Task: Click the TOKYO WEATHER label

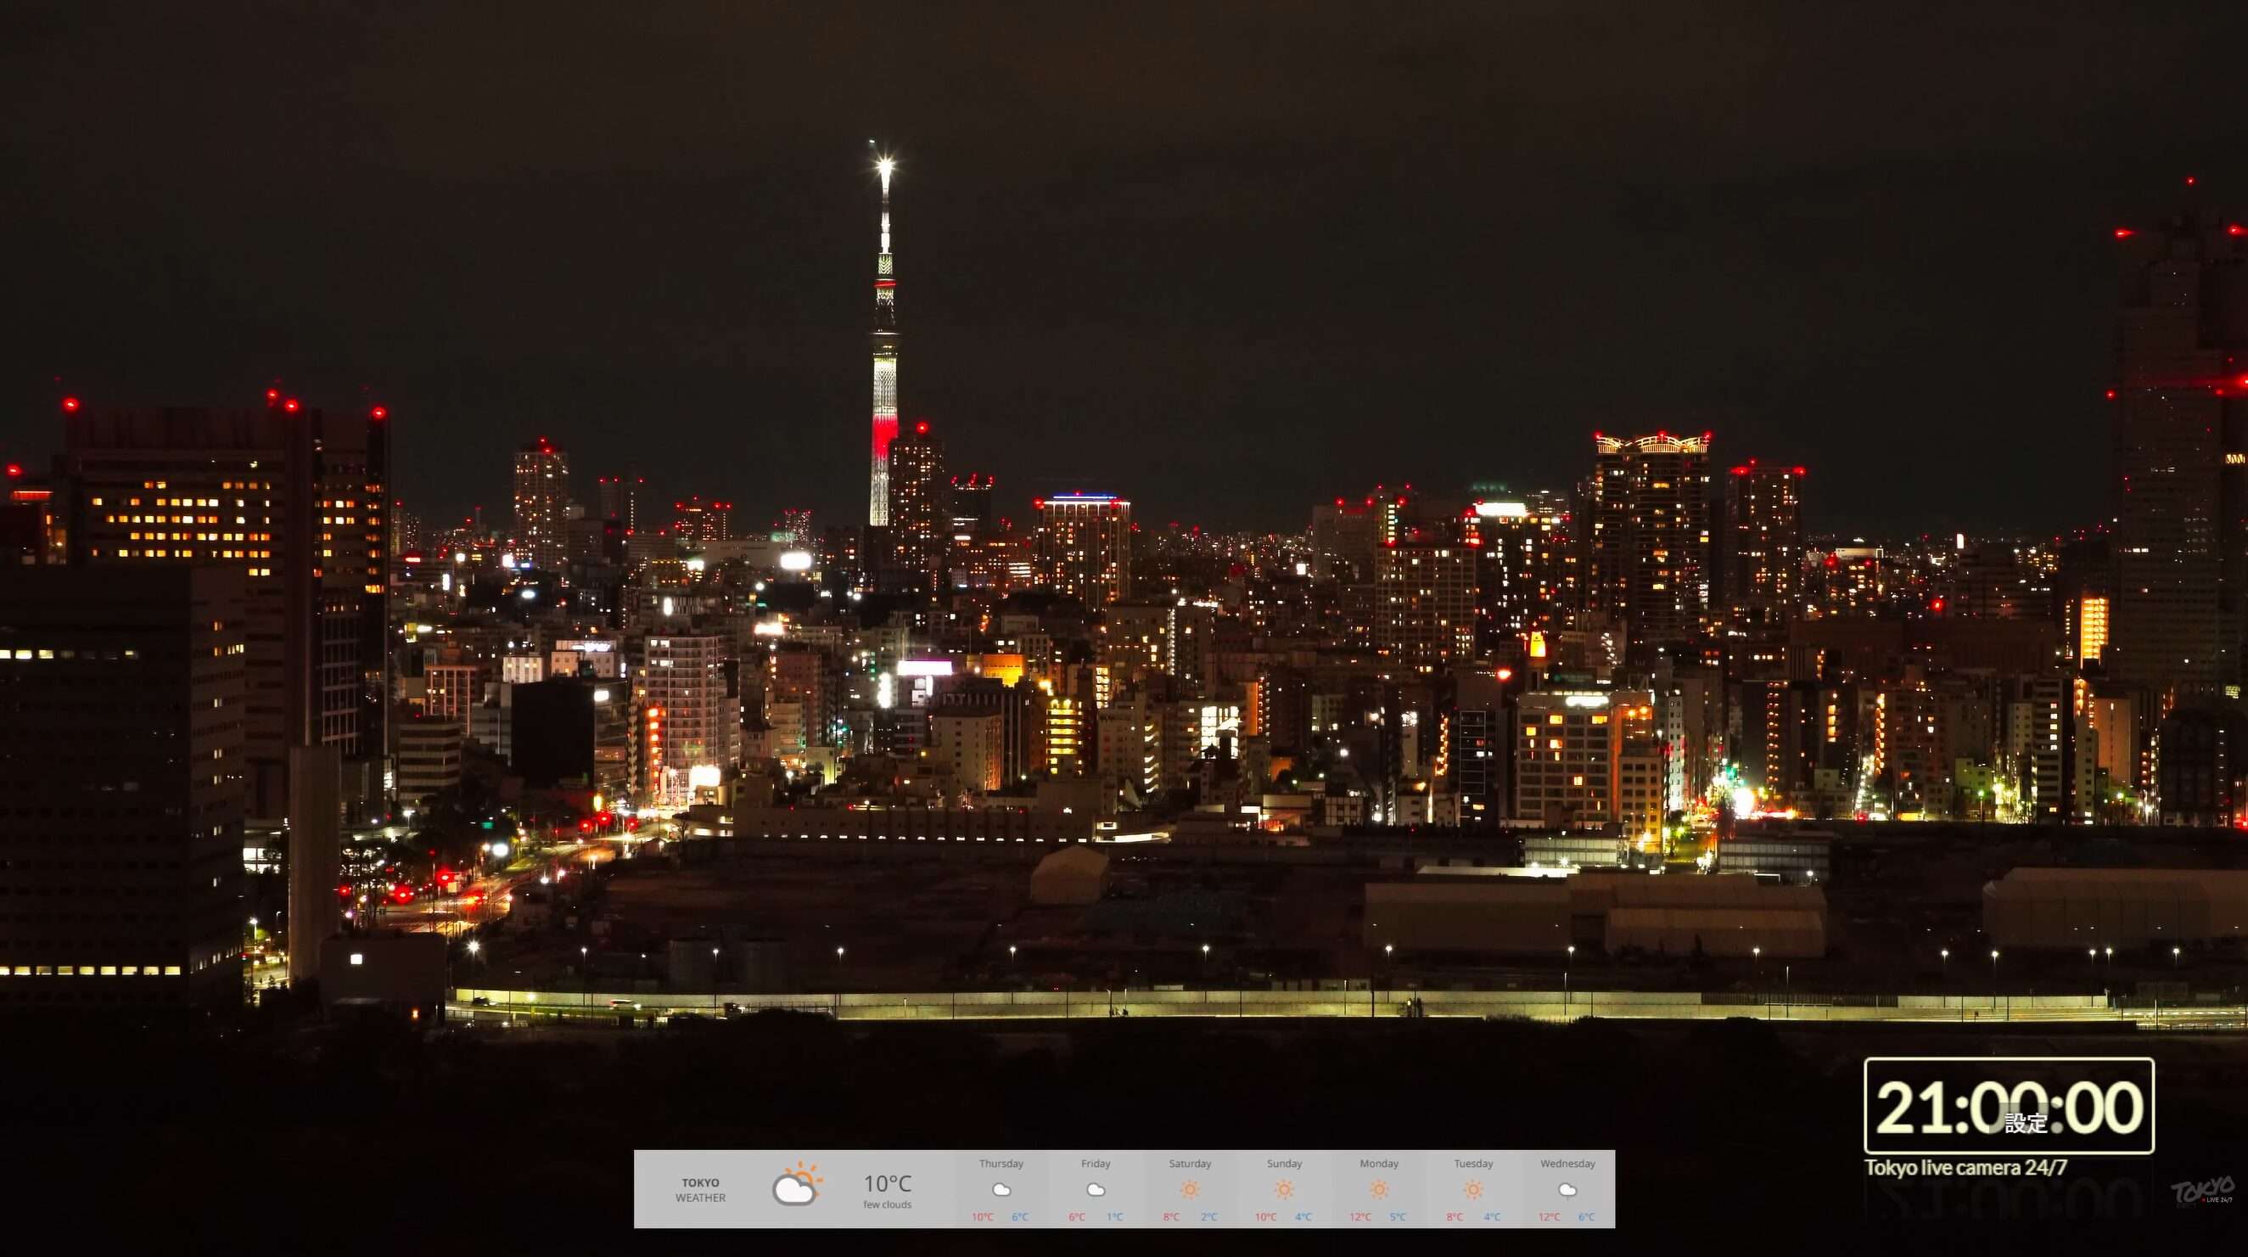Action: pyautogui.click(x=700, y=1190)
